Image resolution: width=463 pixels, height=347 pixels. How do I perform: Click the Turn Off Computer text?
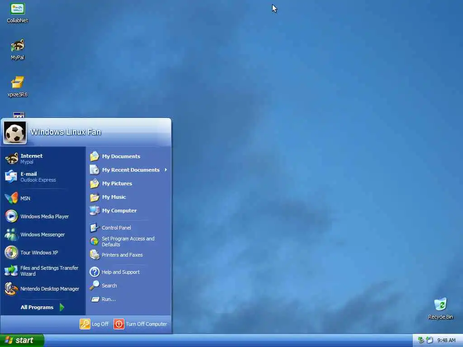click(x=146, y=324)
